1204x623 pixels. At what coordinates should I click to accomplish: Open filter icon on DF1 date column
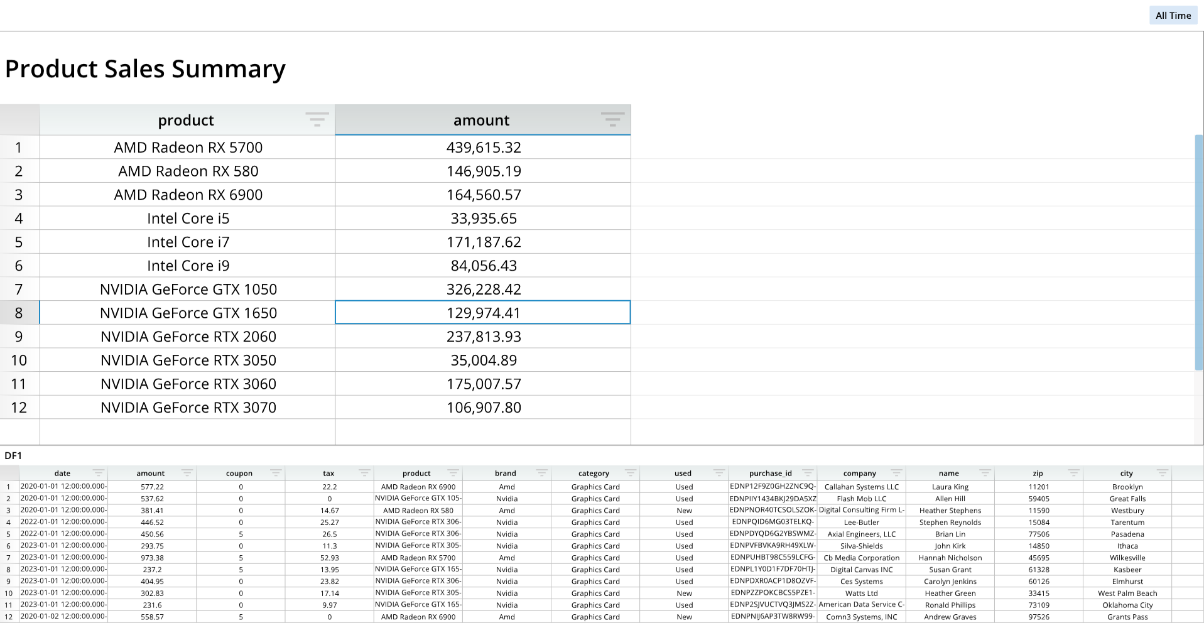click(99, 473)
